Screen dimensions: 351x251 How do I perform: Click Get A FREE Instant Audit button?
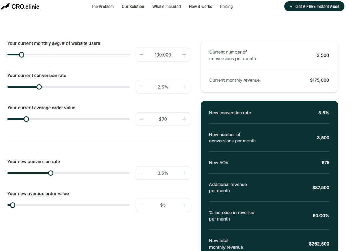pos(314,7)
